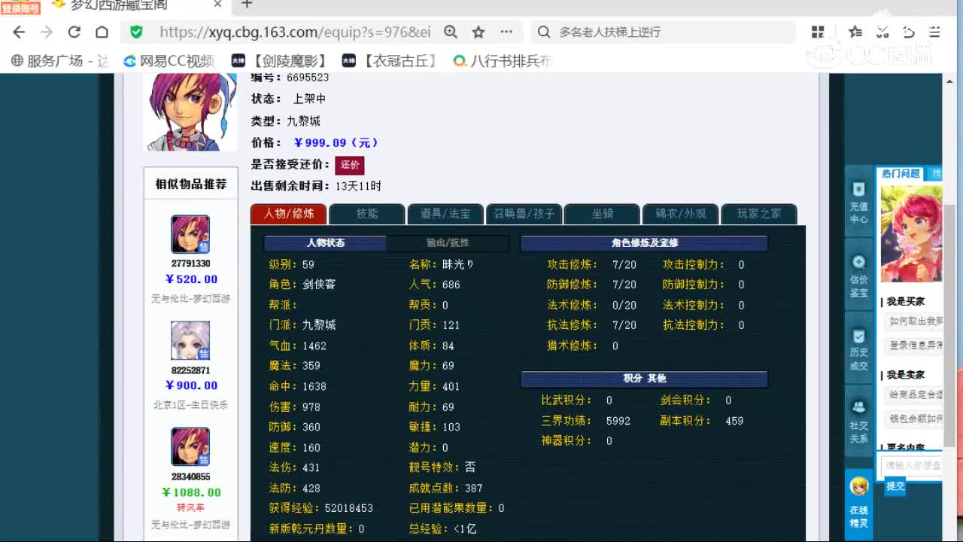Click the history restore toolbar icon
This screenshot has width=963, height=542.
point(908,32)
